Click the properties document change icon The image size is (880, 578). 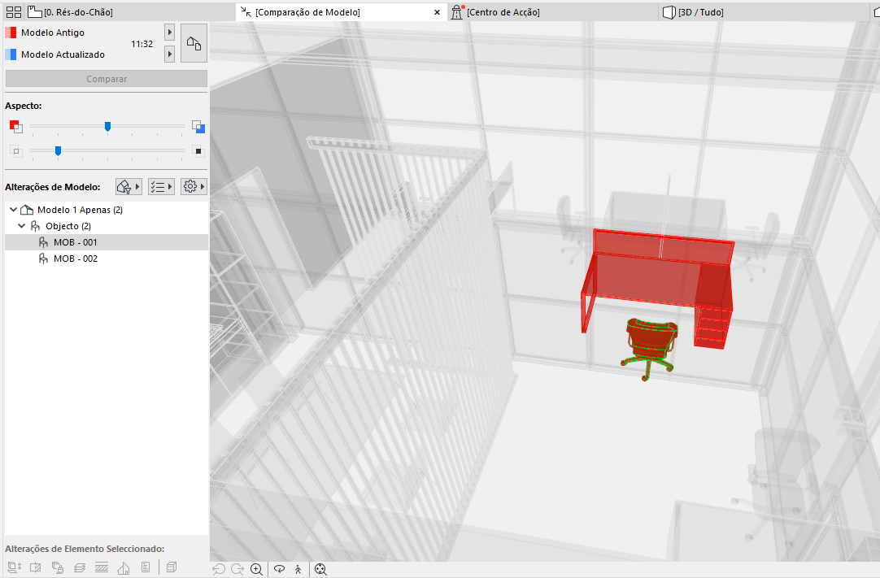point(146,567)
